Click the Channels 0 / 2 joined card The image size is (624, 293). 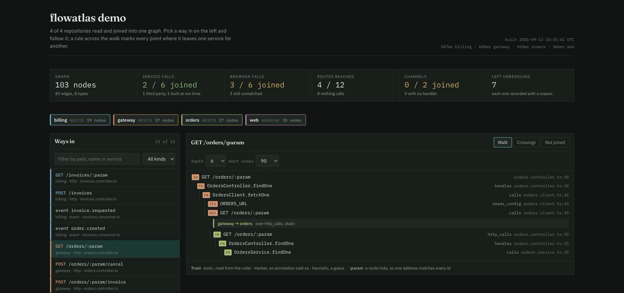coord(443,85)
